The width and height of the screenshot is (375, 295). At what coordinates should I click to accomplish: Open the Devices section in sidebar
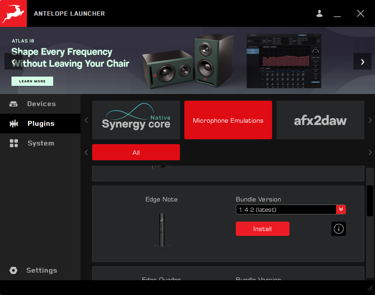pyautogui.click(x=40, y=104)
